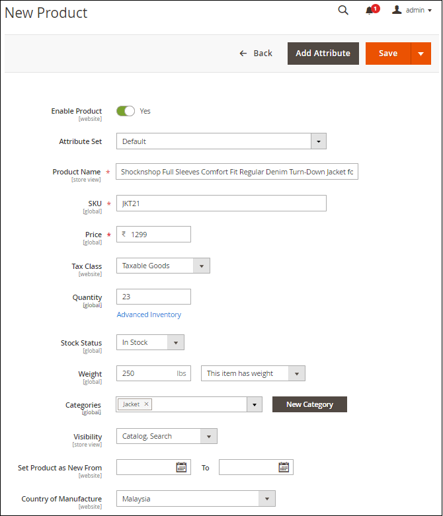Click the Price input field
Viewport: 443px width, 516px height.
click(x=153, y=235)
